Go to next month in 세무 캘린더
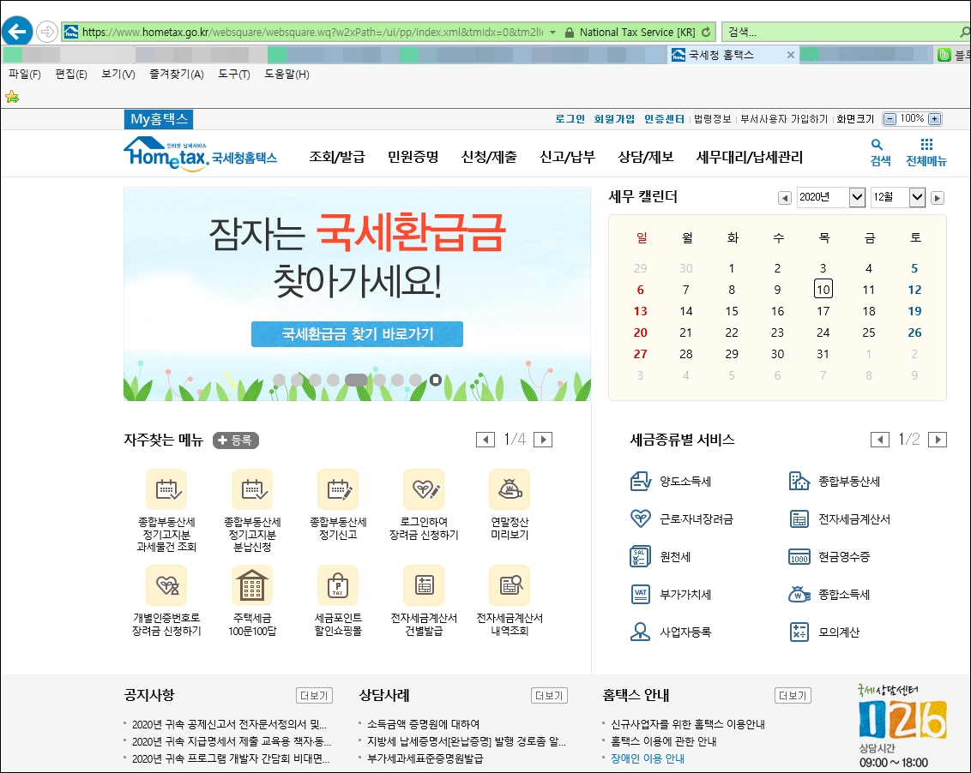971x773 pixels. [x=938, y=198]
